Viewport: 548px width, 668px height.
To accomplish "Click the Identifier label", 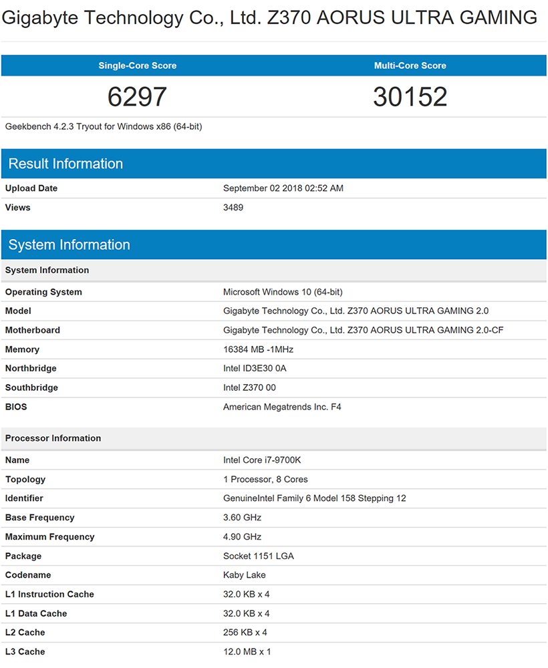I will click(24, 498).
